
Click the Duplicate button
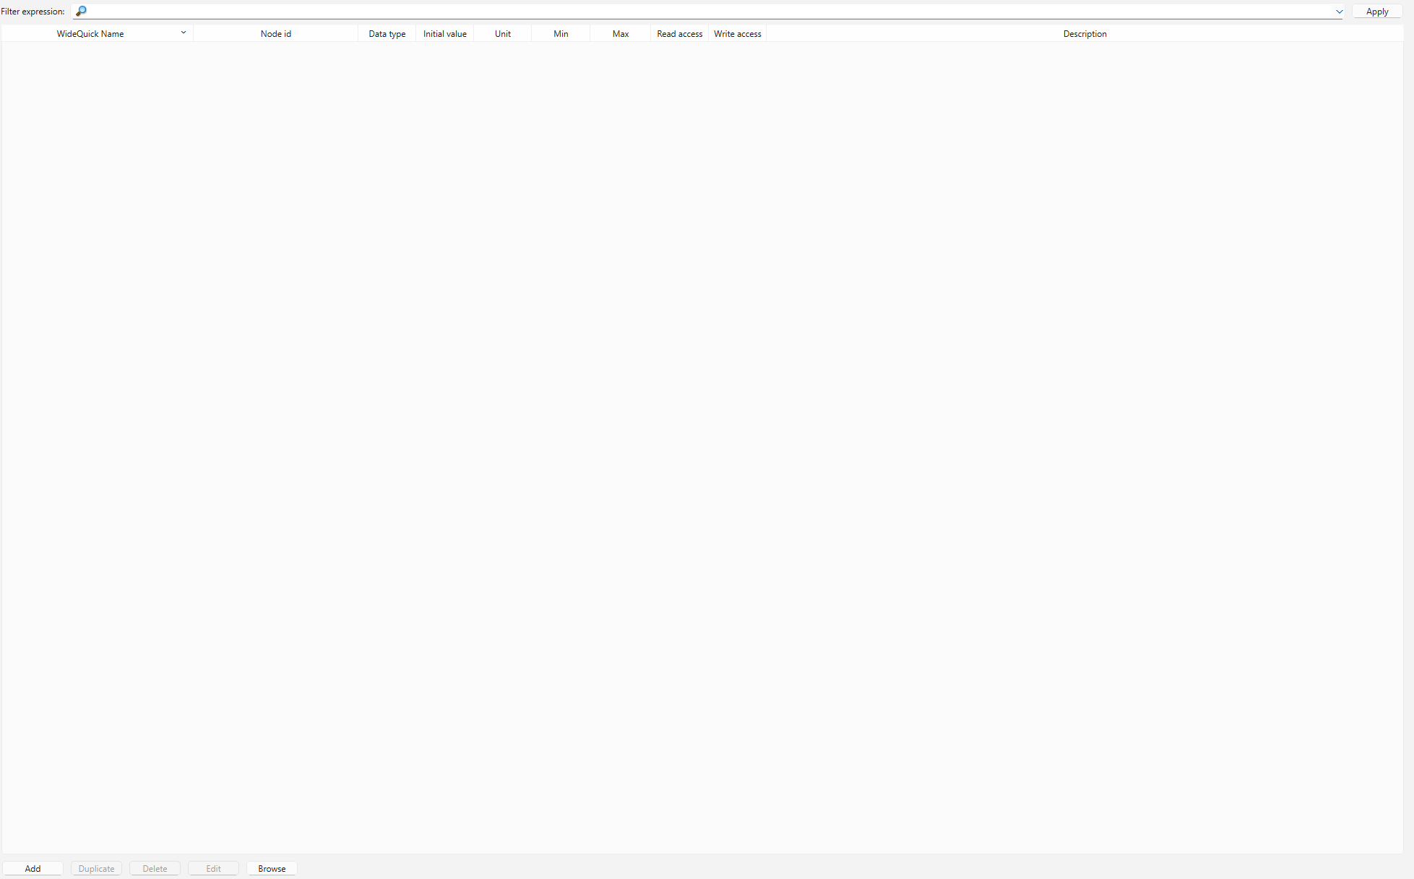pyautogui.click(x=96, y=868)
